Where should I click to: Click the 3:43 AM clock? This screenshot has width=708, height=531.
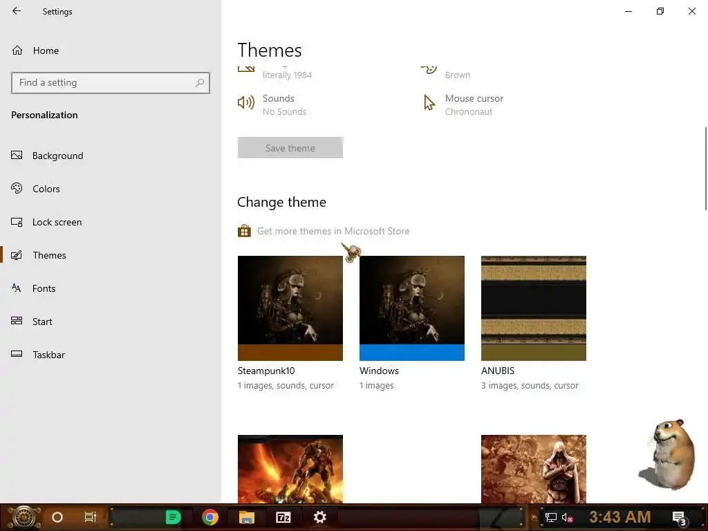click(x=620, y=517)
